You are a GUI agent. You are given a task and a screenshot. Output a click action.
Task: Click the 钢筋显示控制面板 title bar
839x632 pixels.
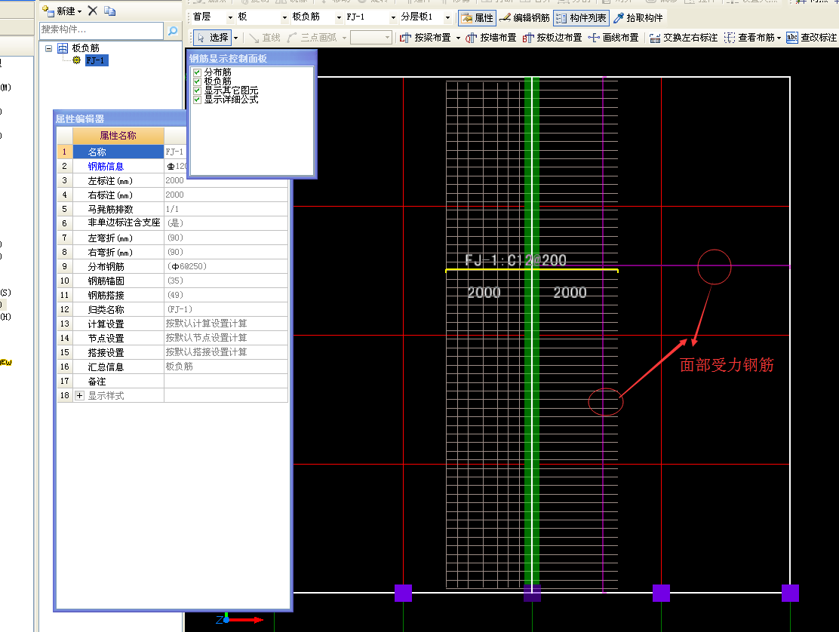tap(251, 58)
